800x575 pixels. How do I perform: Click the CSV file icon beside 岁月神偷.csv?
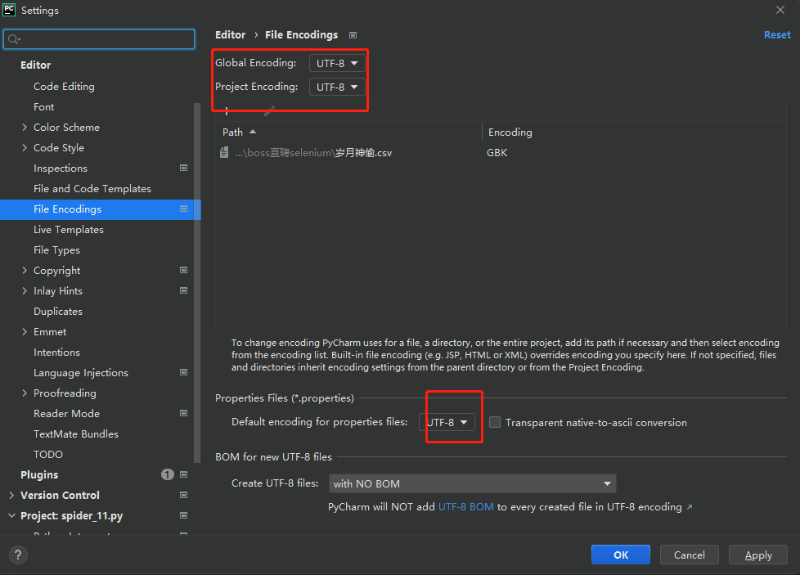point(223,152)
